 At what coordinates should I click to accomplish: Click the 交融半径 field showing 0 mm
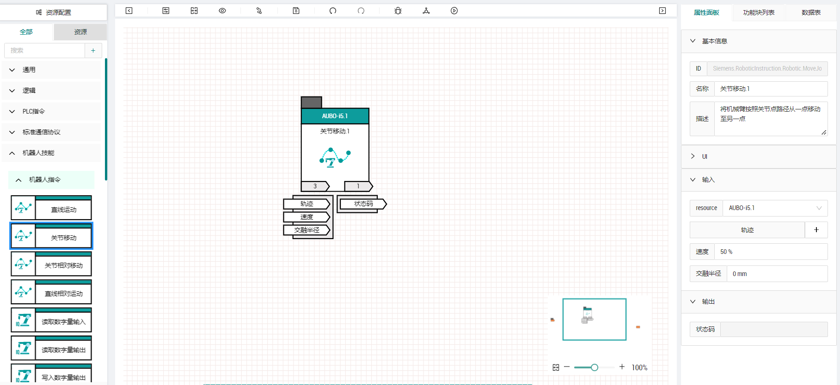(777, 274)
